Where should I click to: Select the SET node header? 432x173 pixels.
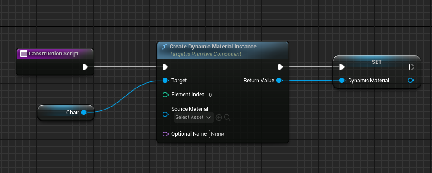point(377,62)
